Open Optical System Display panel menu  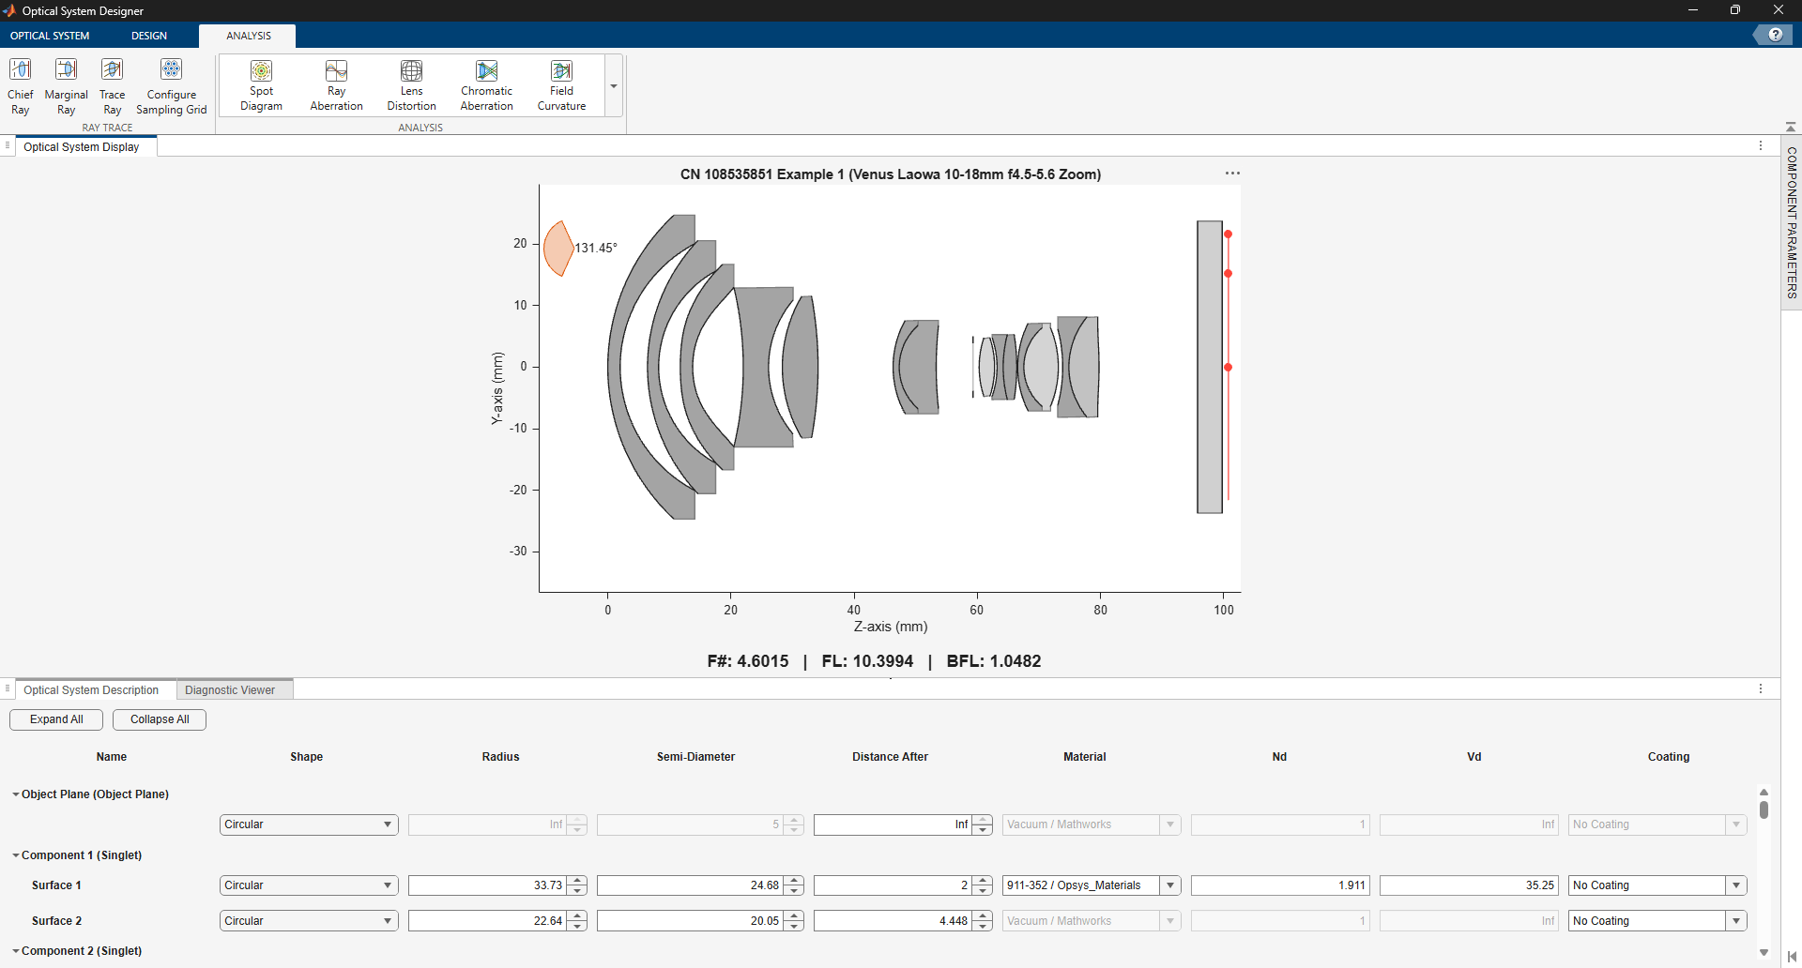(1761, 146)
